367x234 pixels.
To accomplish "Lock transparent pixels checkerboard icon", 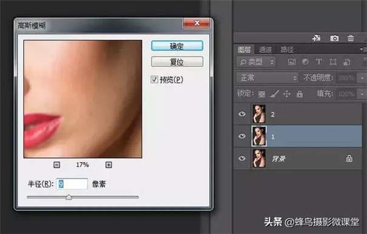I will pos(261,94).
